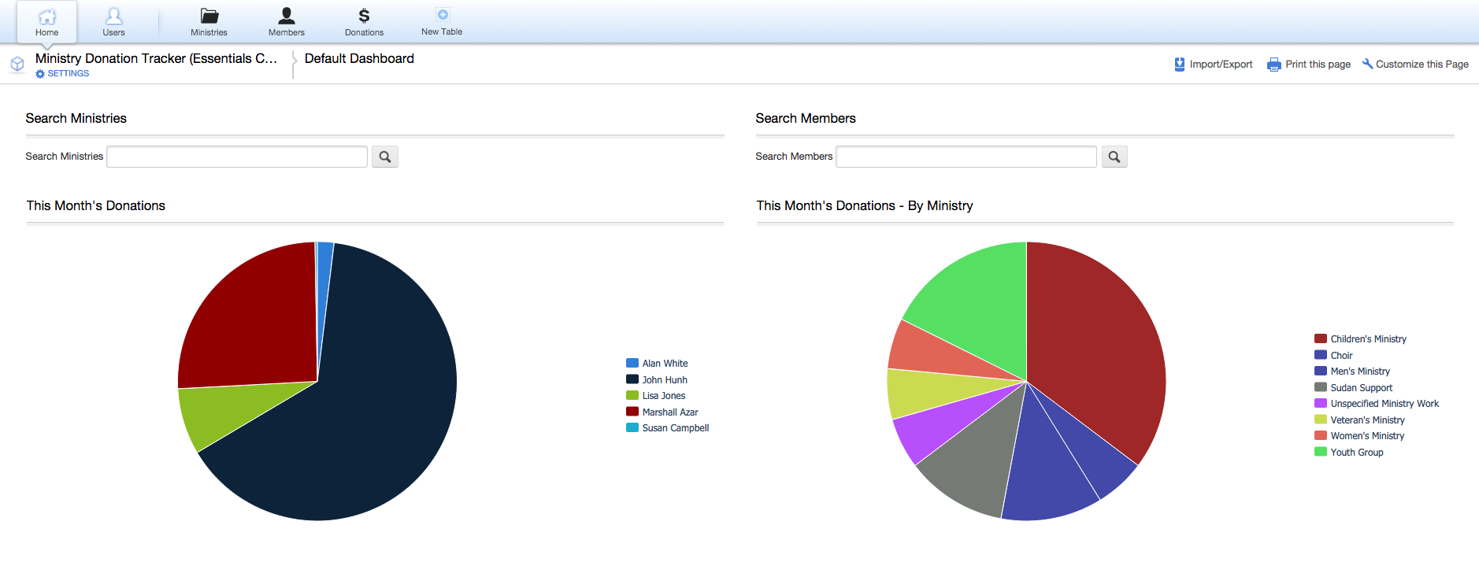Image resolution: width=1479 pixels, height=573 pixels.
Task: Click the Susan Campbell legend label
Action: coord(676,428)
